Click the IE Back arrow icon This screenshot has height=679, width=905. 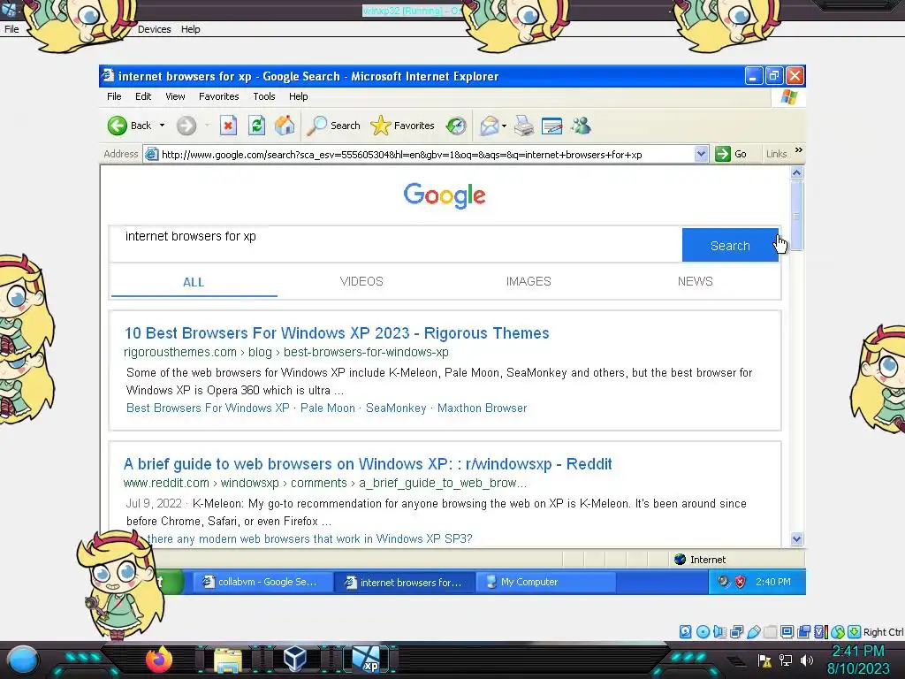click(x=118, y=126)
